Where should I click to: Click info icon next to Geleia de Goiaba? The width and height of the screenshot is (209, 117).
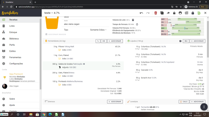pos(84,64)
